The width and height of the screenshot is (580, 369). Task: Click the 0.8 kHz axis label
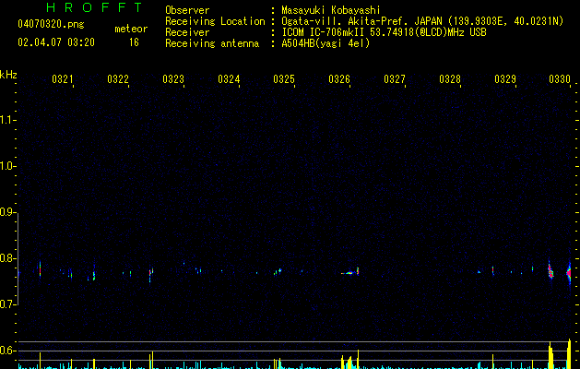(x=7, y=258)
